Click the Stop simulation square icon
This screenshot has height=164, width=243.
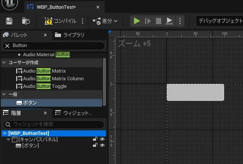pyautogui.click(x=158, y=21)
